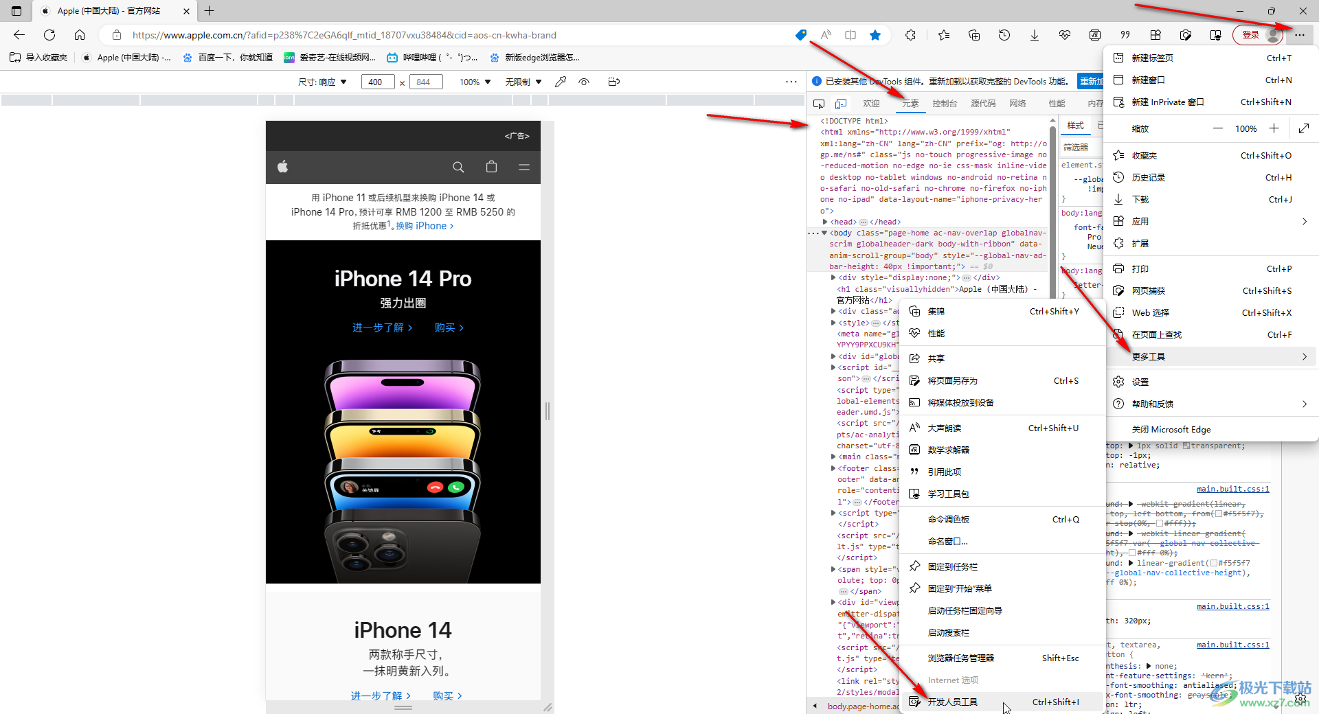1319x714 pixels.
Task: Click 关闭 Microsoft Edge menu item
Action: click(x=1212, y=429)
